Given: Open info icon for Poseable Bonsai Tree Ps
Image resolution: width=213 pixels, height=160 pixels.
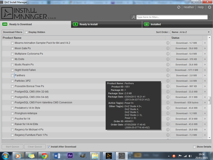Looking at the screenshot, I should 168,86.
